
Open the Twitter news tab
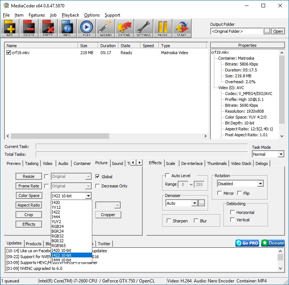(x=104, y=244)
